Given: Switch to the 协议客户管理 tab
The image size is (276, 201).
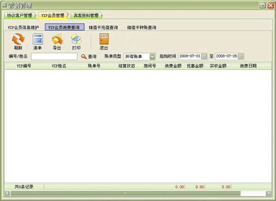Looking at the screenshot, I should pos(19,16).
